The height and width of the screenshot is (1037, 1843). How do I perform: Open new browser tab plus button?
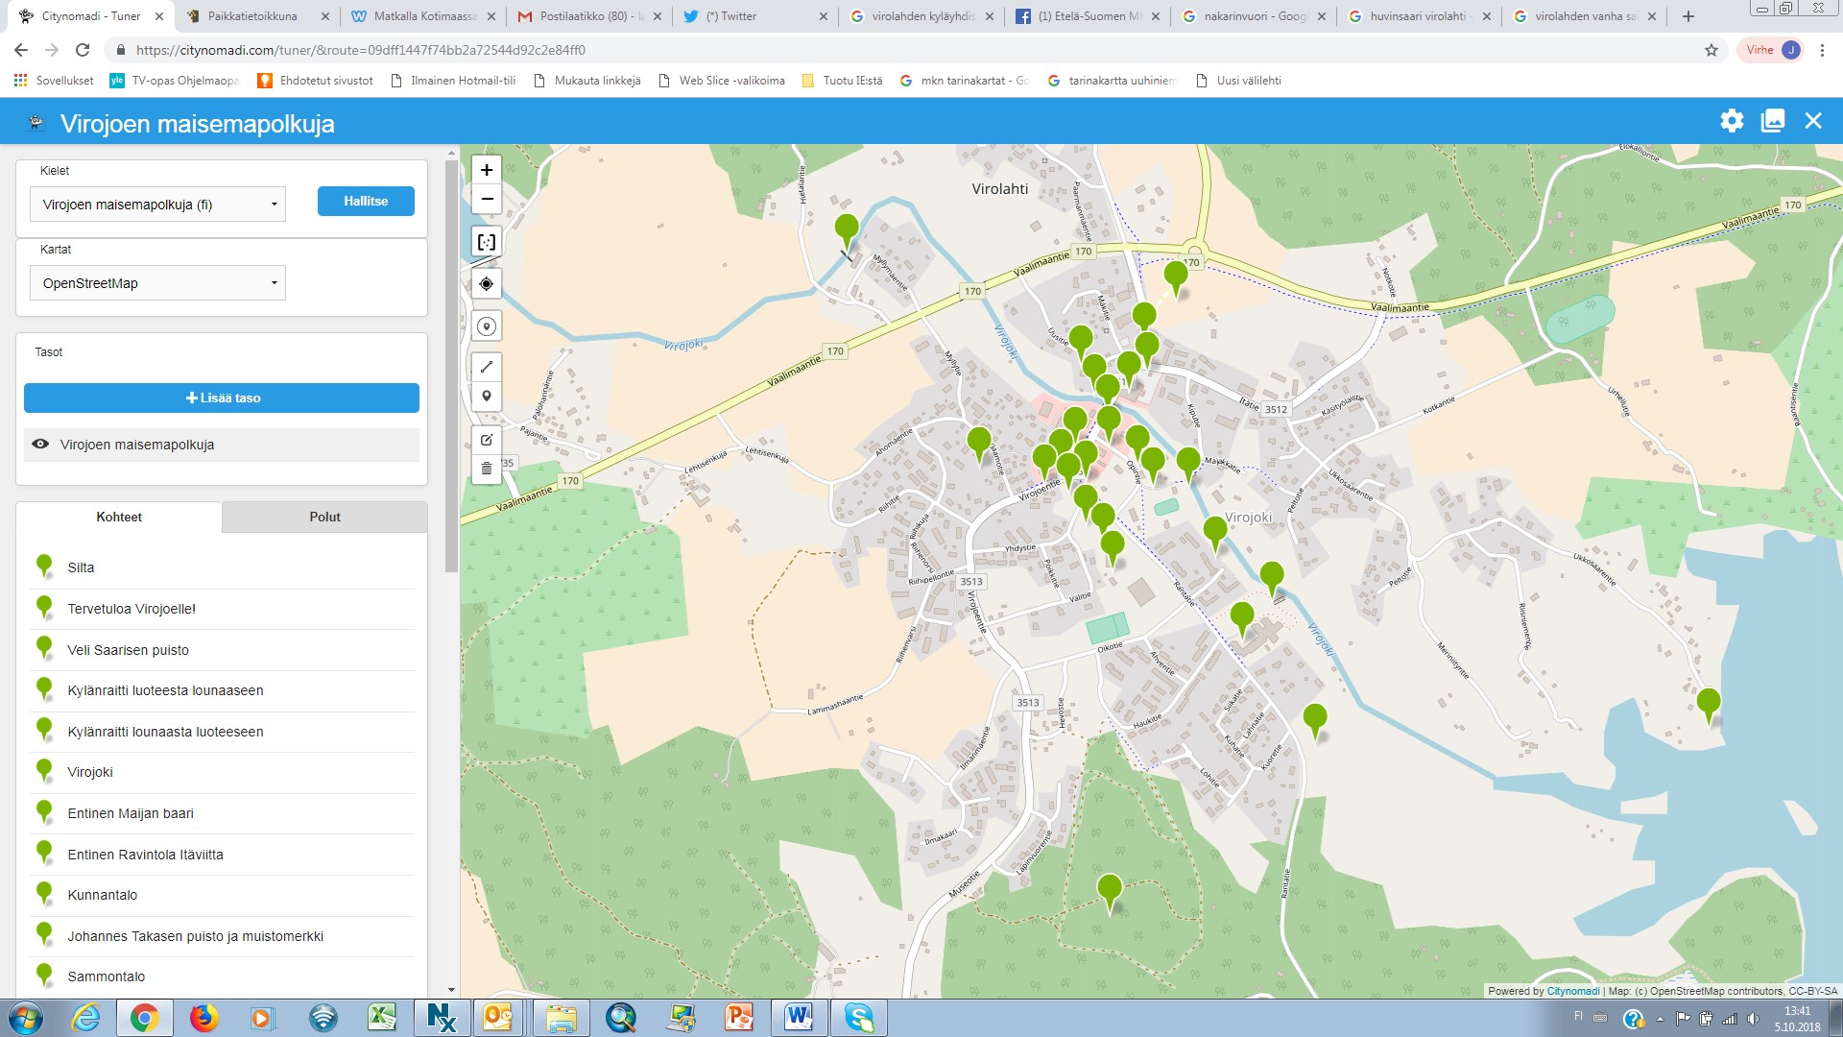[1688, 16]
